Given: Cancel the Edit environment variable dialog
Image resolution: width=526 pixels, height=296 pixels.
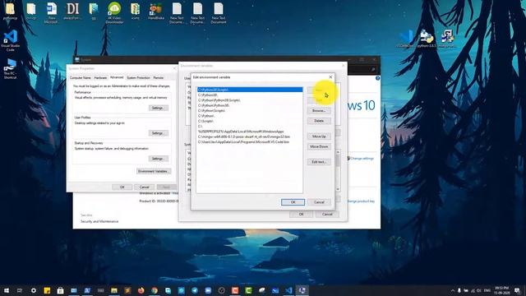Looking at the screenshot, I should click(319, 202).
